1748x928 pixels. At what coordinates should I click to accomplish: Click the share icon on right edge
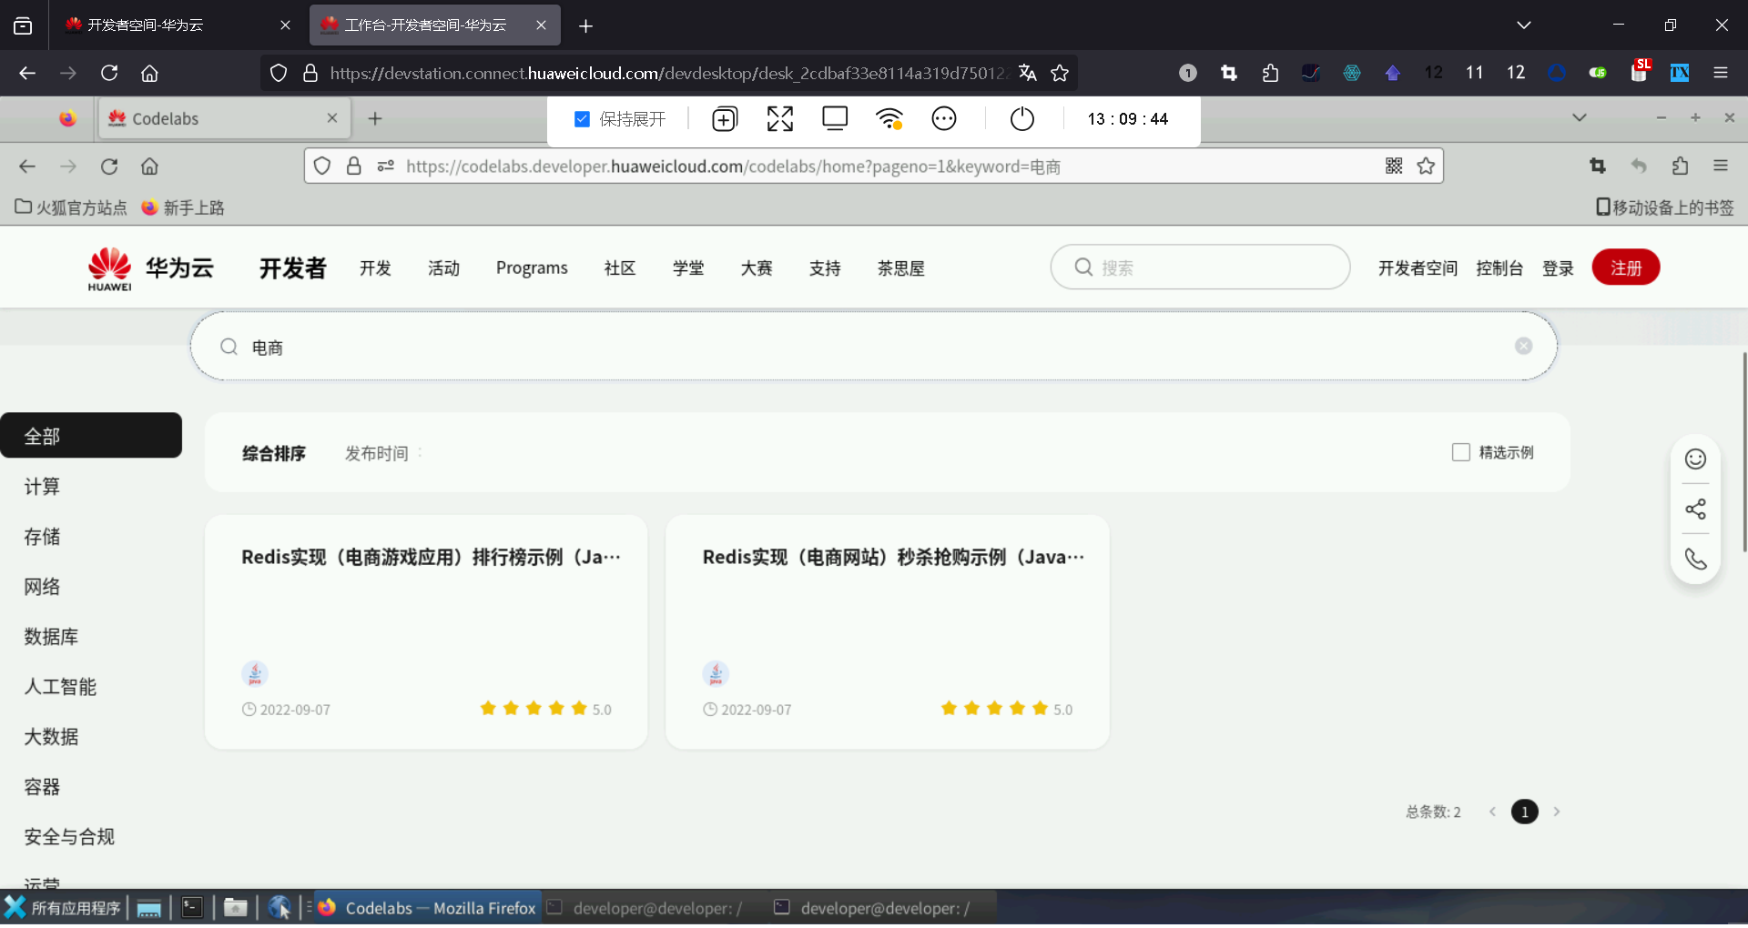click(x=1694, y=509)
